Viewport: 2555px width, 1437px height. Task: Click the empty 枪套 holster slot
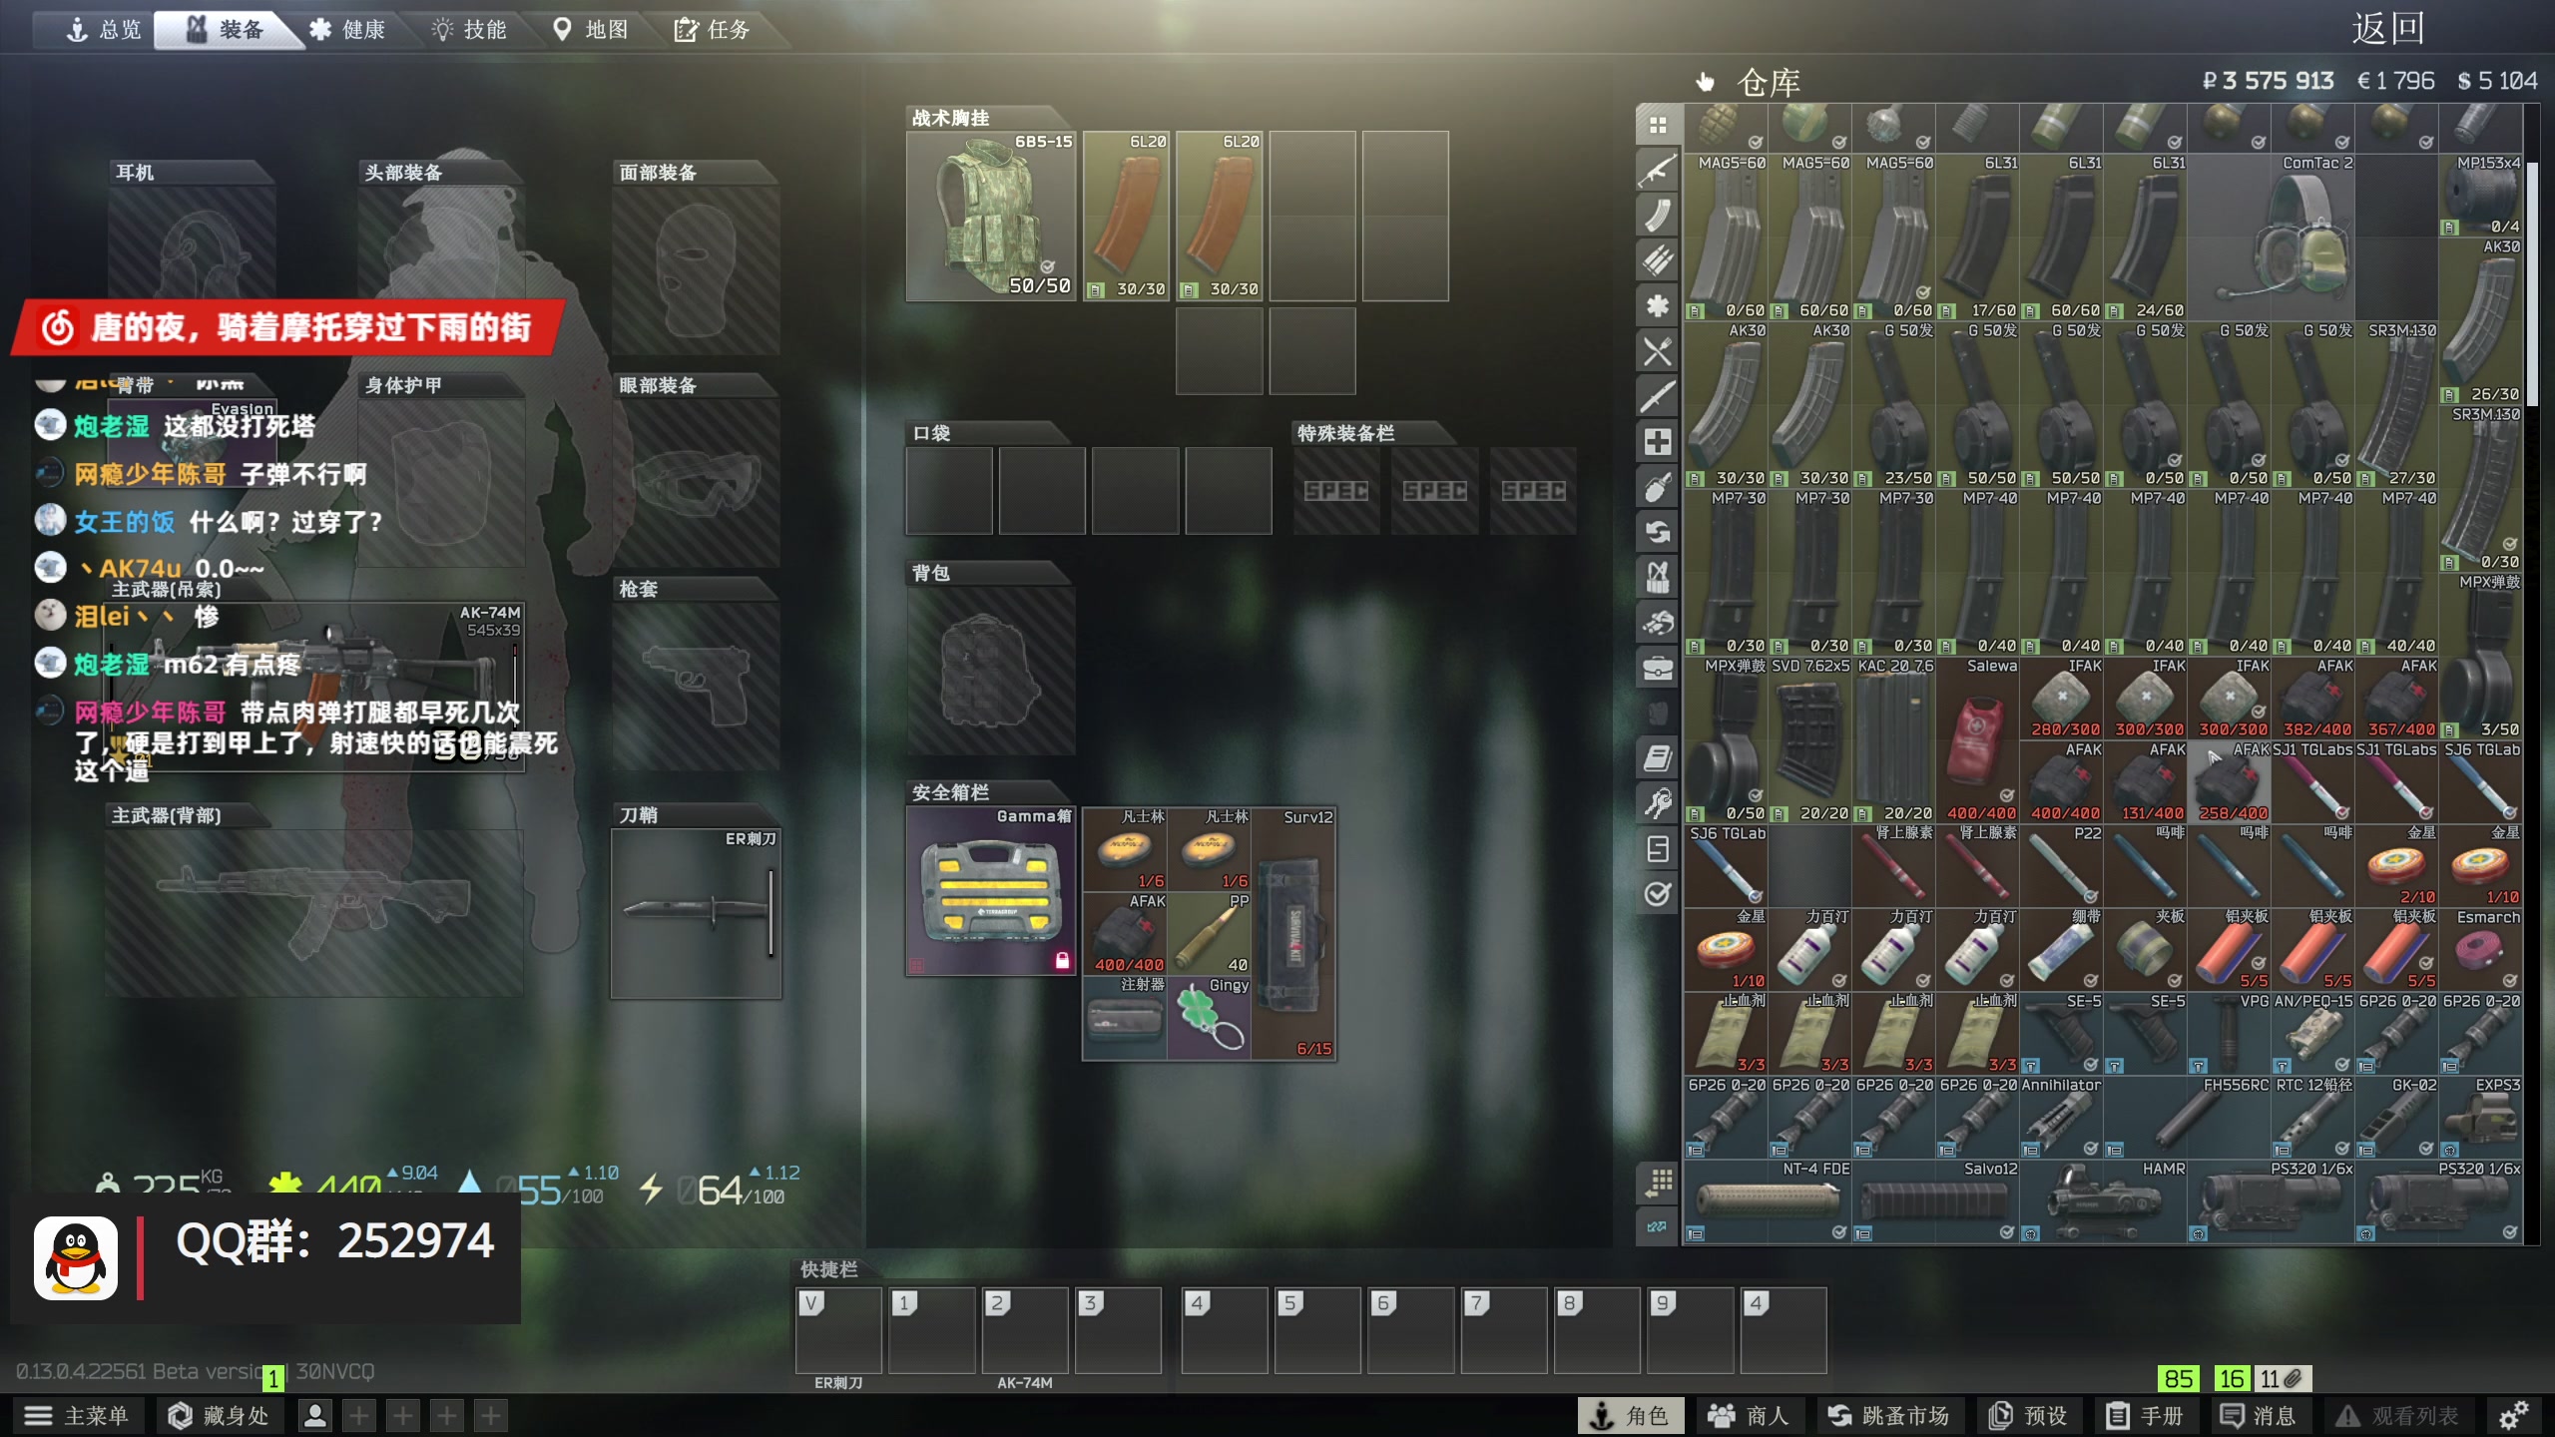[696, 686]
